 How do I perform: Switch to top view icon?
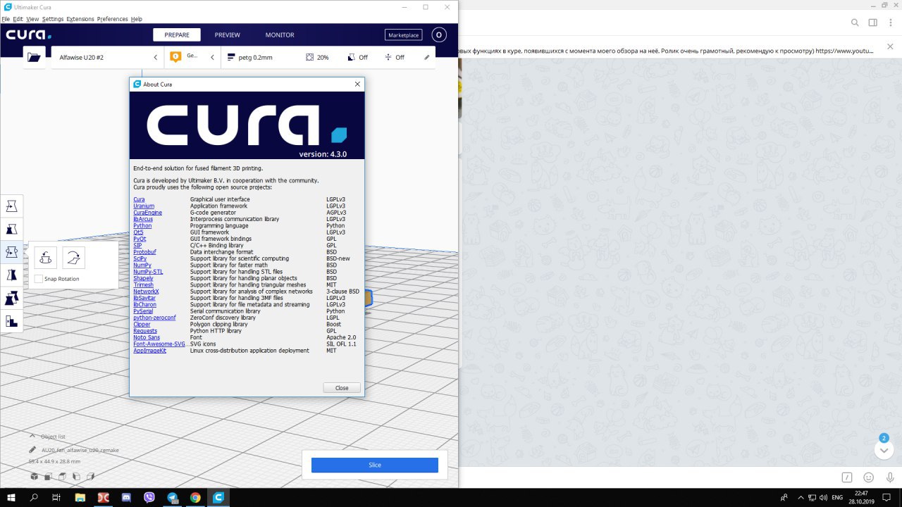pyautogui.click(x=62, y=477)
